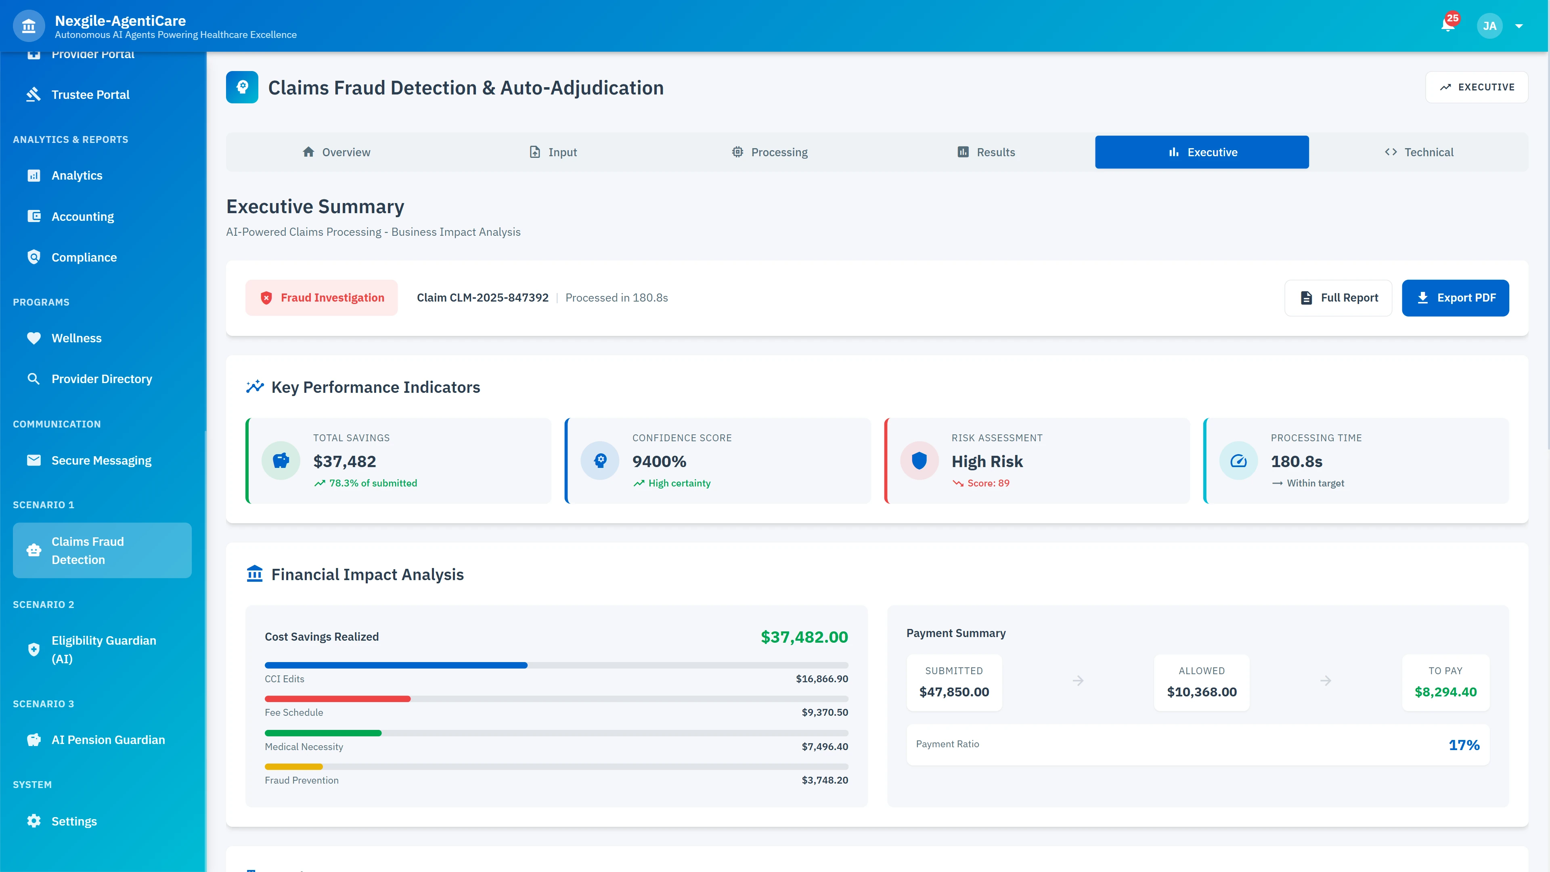Select the Fraud Investigation badge
The height and width of the screenshot is (872, 1550).
click(x=321, y=297)
